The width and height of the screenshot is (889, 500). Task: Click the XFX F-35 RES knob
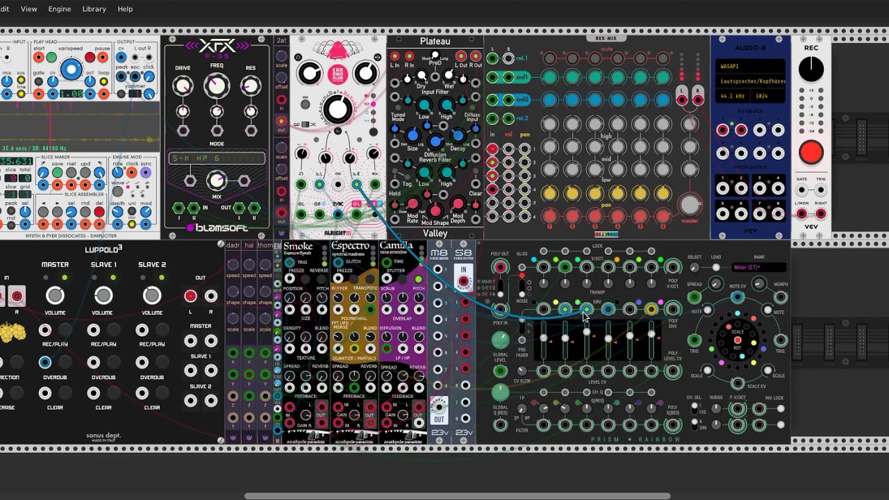click(x=251, y=86)
